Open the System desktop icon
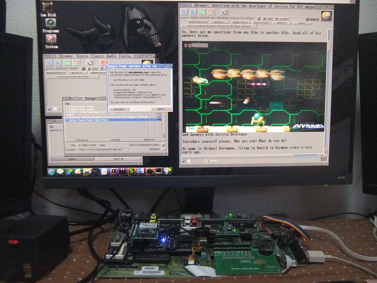This screenshot has width=377, height=283. 51,41
